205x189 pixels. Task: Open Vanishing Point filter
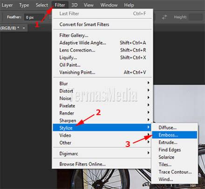click(x=102, y=73)
